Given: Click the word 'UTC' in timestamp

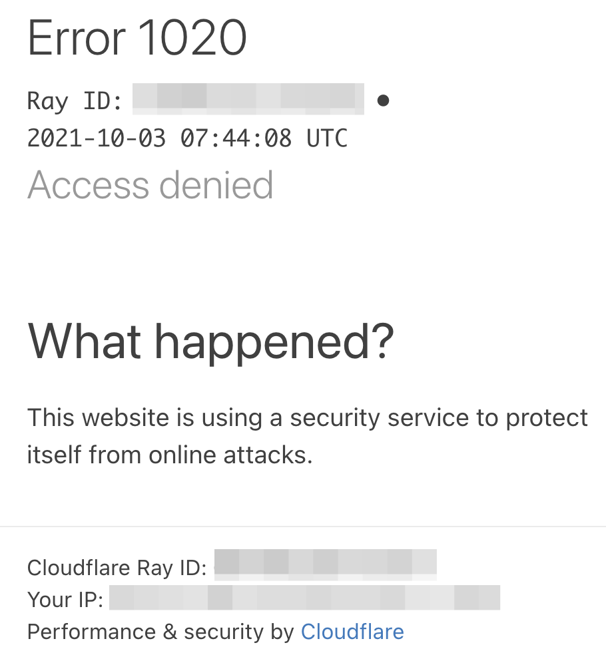Looking at the screenshot, I should pos(327,138).
